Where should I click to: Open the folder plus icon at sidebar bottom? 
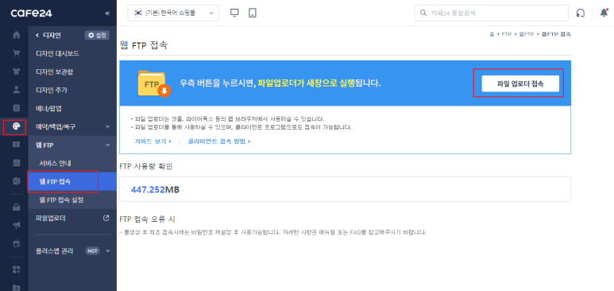17,287
